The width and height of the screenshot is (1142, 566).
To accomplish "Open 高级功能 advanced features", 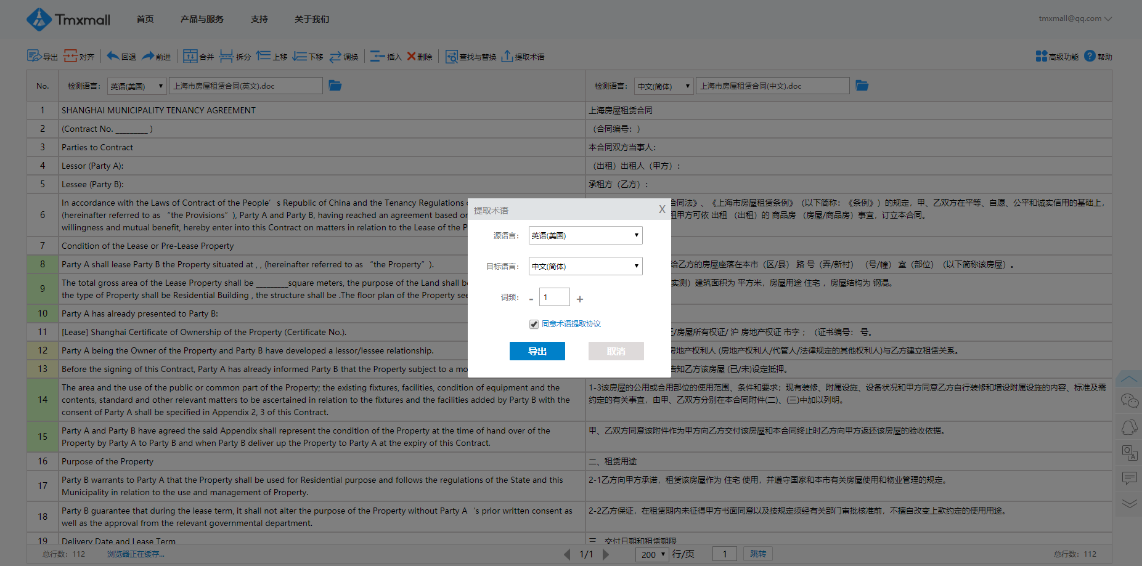I will coord(1057,57).
